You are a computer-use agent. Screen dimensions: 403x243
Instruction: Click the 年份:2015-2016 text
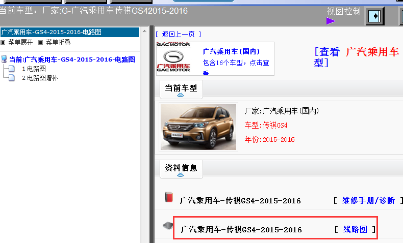tap(270, 140)
